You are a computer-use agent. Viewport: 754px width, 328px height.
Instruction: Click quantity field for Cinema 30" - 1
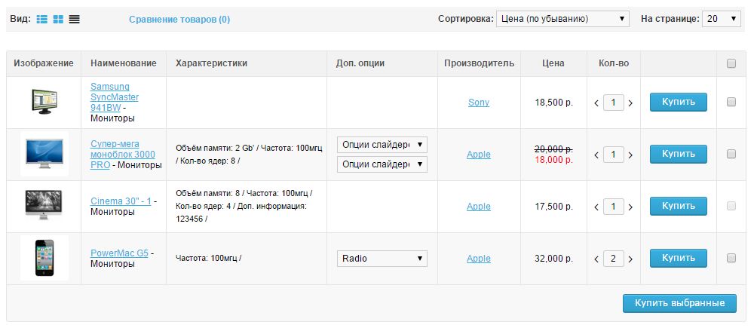[613, 207]
